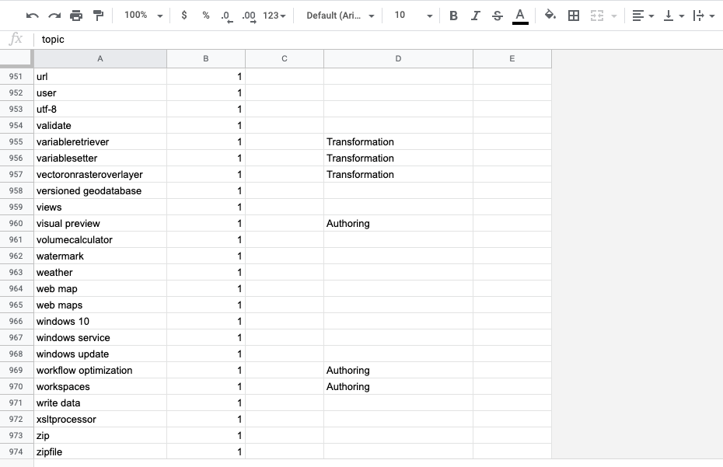
Task: Open the text color picker
Action: 519,14
